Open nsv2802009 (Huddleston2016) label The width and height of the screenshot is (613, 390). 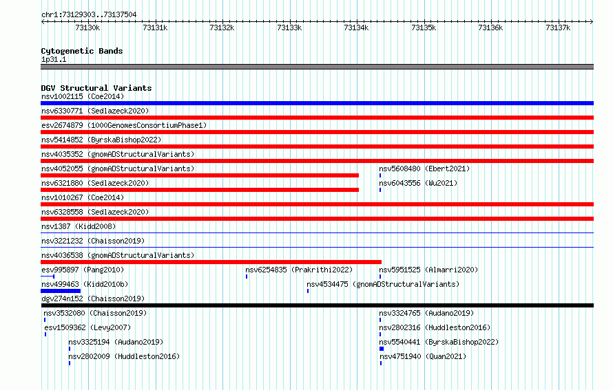[124, 356]
